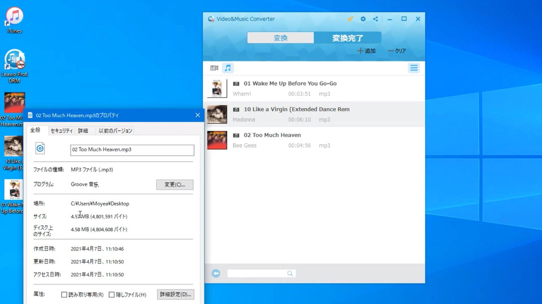The width and height of the screenshot is (542, 304).
Task: Click the search magnifier icon
Action: (290, 274)
